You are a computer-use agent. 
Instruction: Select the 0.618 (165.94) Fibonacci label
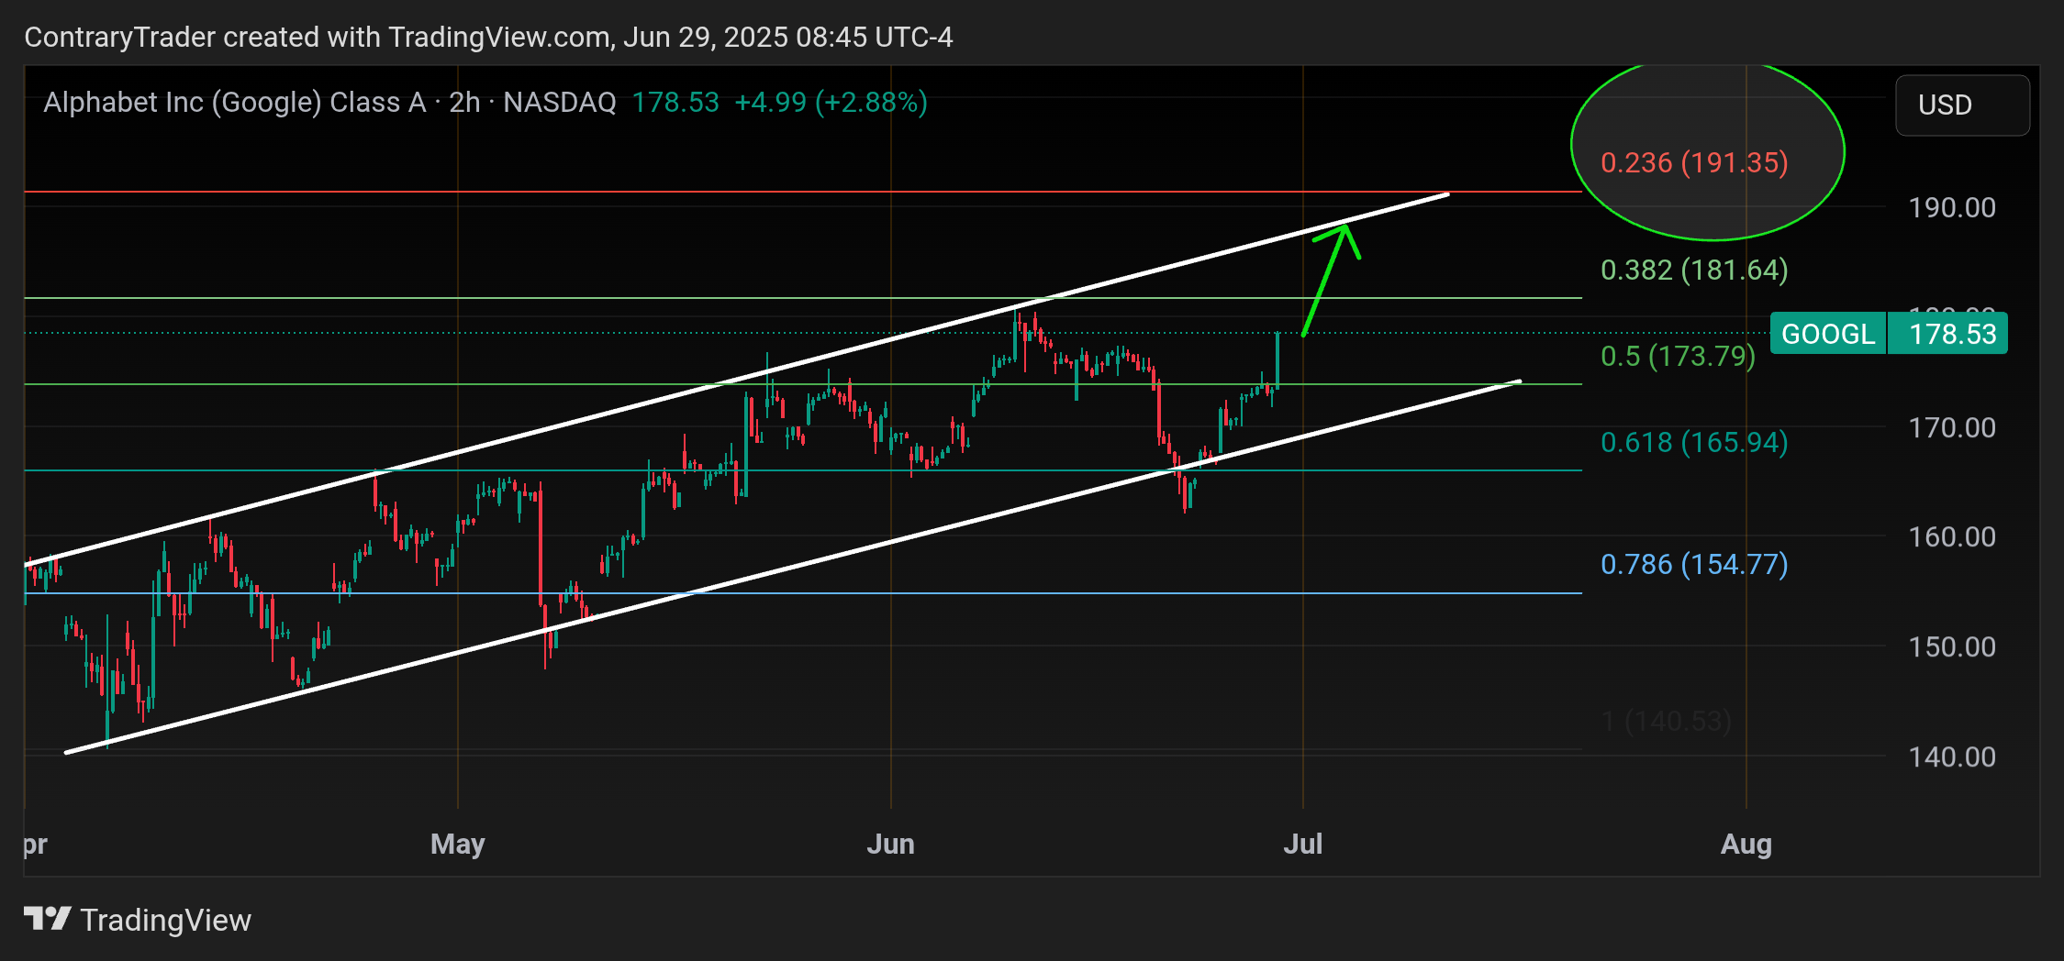1694,442
